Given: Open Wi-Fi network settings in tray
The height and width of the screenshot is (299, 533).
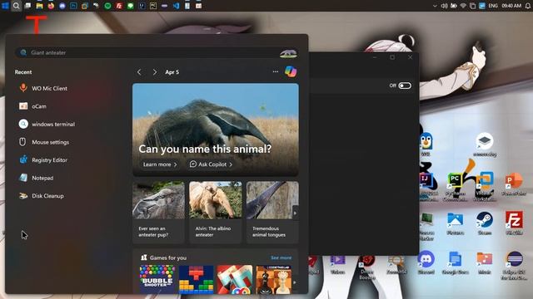Looking at the screenshot, I should [463, 6].
